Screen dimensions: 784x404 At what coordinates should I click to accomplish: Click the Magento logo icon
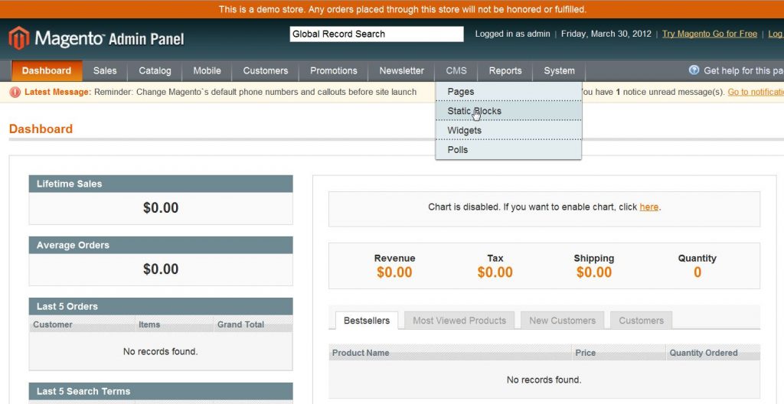pyautogui.click(x=18, y=37)
